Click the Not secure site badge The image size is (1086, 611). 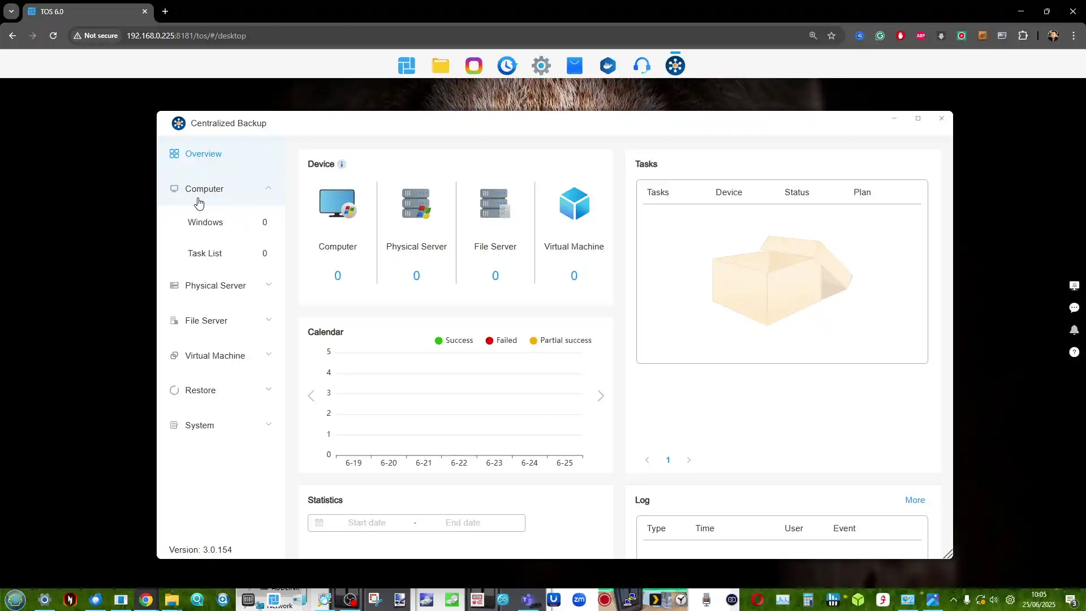[x=96, y=36]
